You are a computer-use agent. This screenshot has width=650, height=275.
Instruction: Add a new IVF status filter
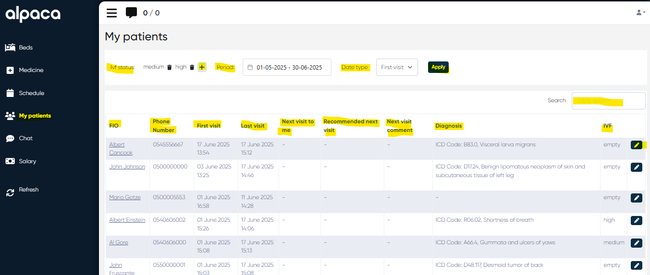click(202, 67)
